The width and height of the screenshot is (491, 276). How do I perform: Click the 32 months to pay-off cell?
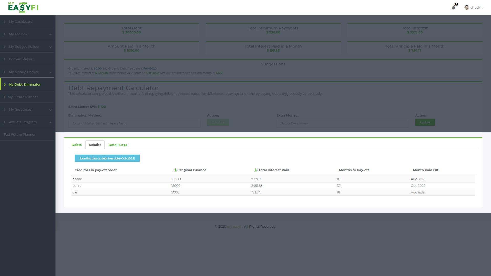339,186
